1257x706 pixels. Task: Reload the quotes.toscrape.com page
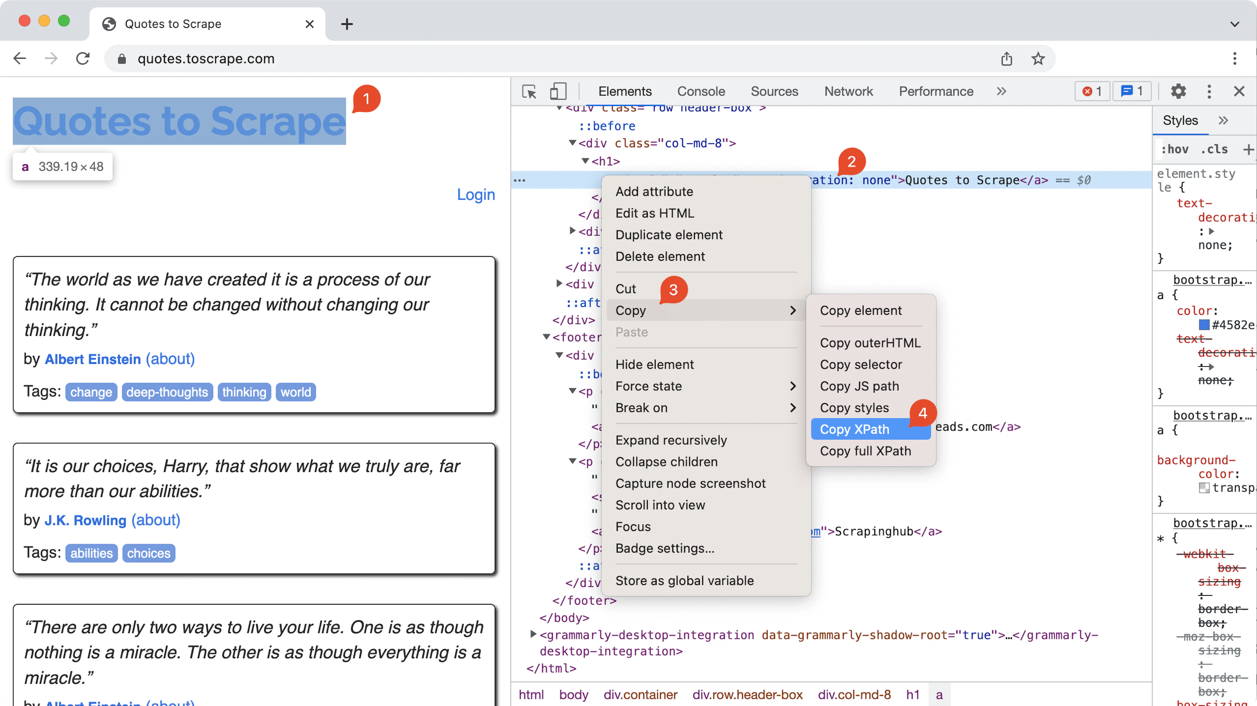(x=83, y=59)
